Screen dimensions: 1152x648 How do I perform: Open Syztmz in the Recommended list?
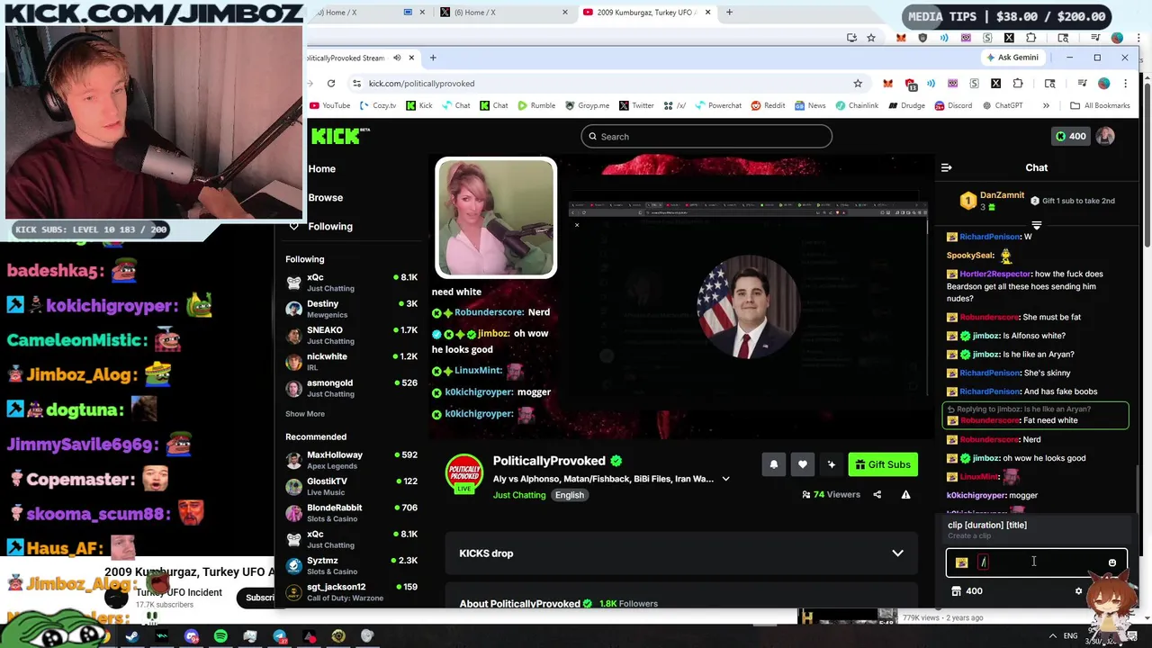coord(351,565)
